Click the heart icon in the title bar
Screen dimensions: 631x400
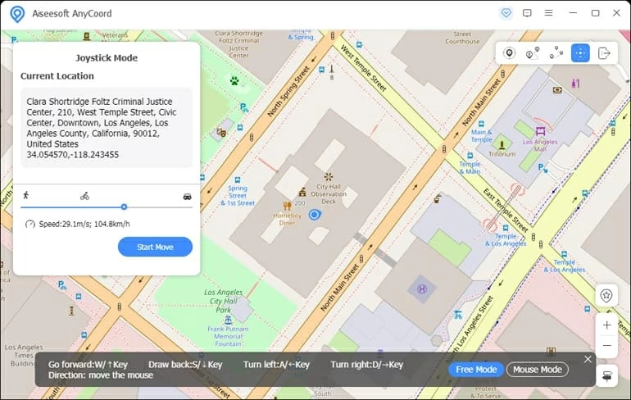click(505, 13)
